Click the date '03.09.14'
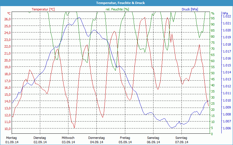 coord(68,142)
